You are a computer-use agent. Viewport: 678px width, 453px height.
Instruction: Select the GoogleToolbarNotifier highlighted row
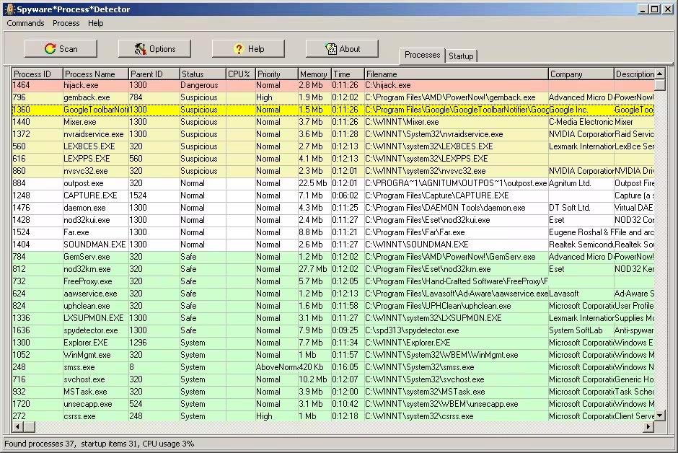(95, 110)
